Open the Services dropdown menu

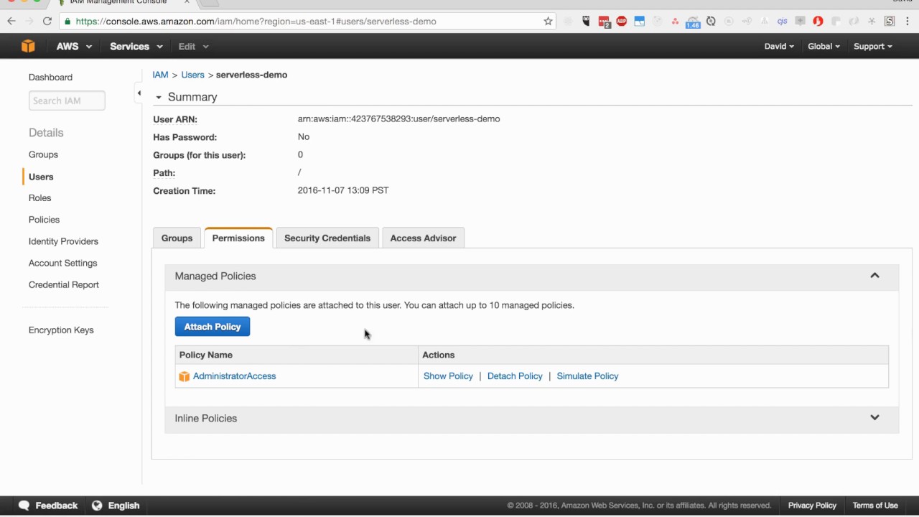(136, 46)
